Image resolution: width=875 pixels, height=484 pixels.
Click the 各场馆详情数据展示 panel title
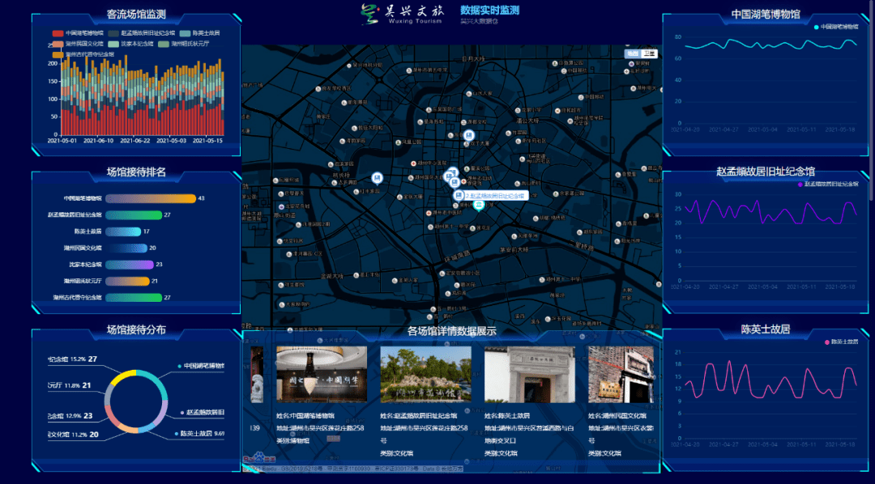pos(451,331)
